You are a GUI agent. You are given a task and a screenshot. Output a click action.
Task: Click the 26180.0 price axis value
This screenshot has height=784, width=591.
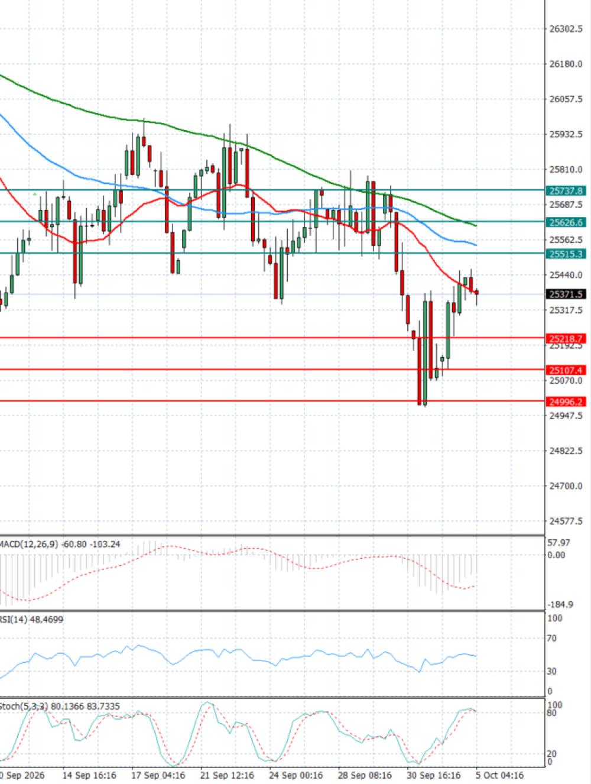click(x=566, y=64)
